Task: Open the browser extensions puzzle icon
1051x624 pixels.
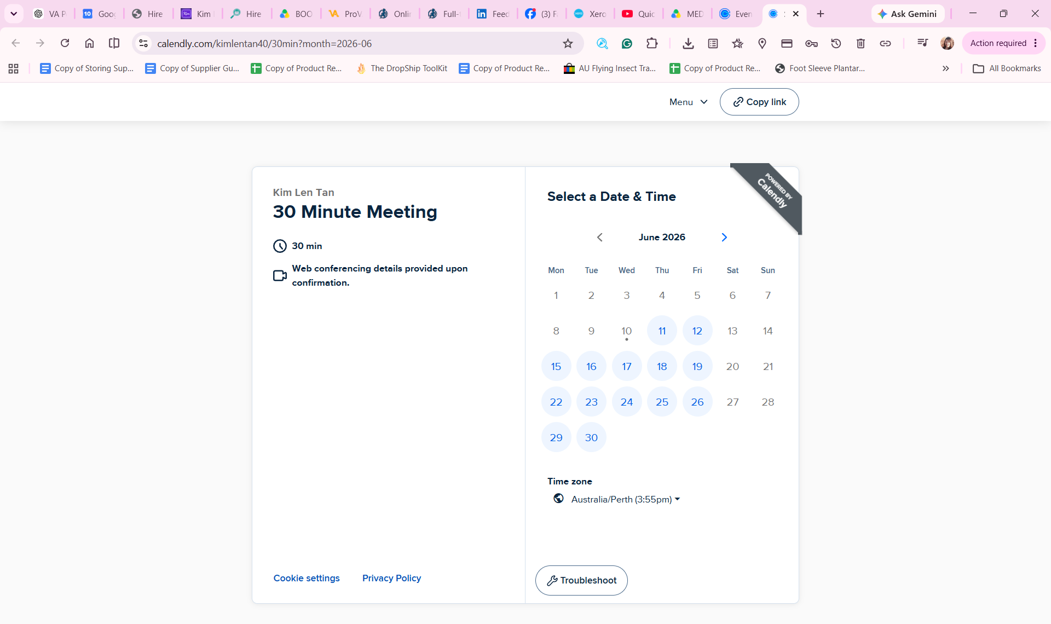Action: (x=652, y=43)
